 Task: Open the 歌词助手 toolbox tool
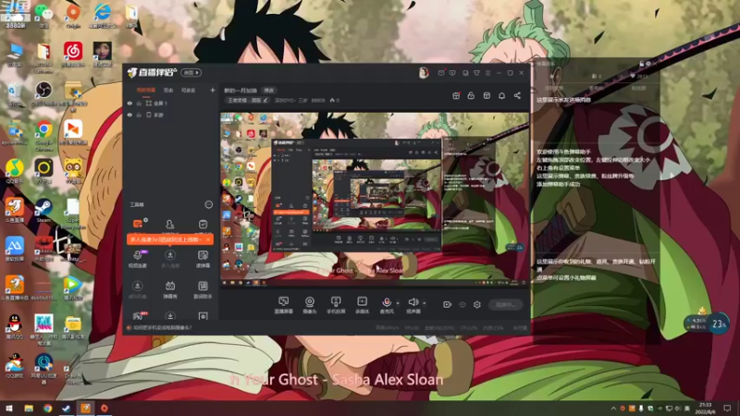203,289
